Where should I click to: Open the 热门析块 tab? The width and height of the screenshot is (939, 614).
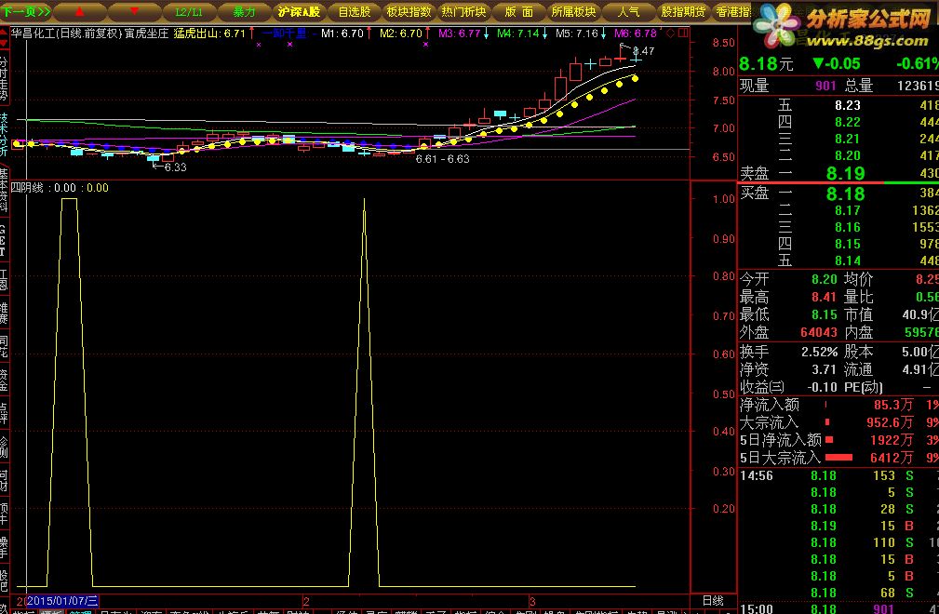tap(463, 12)
